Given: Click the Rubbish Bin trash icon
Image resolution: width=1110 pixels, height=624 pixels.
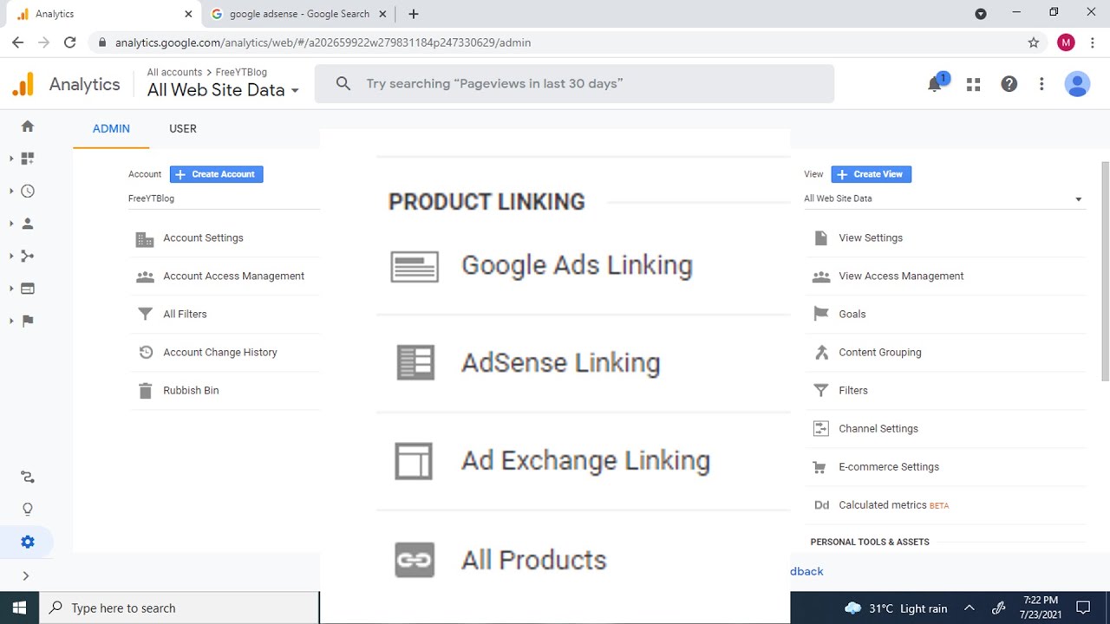Looking at the screenshot, I should [145, 391].
